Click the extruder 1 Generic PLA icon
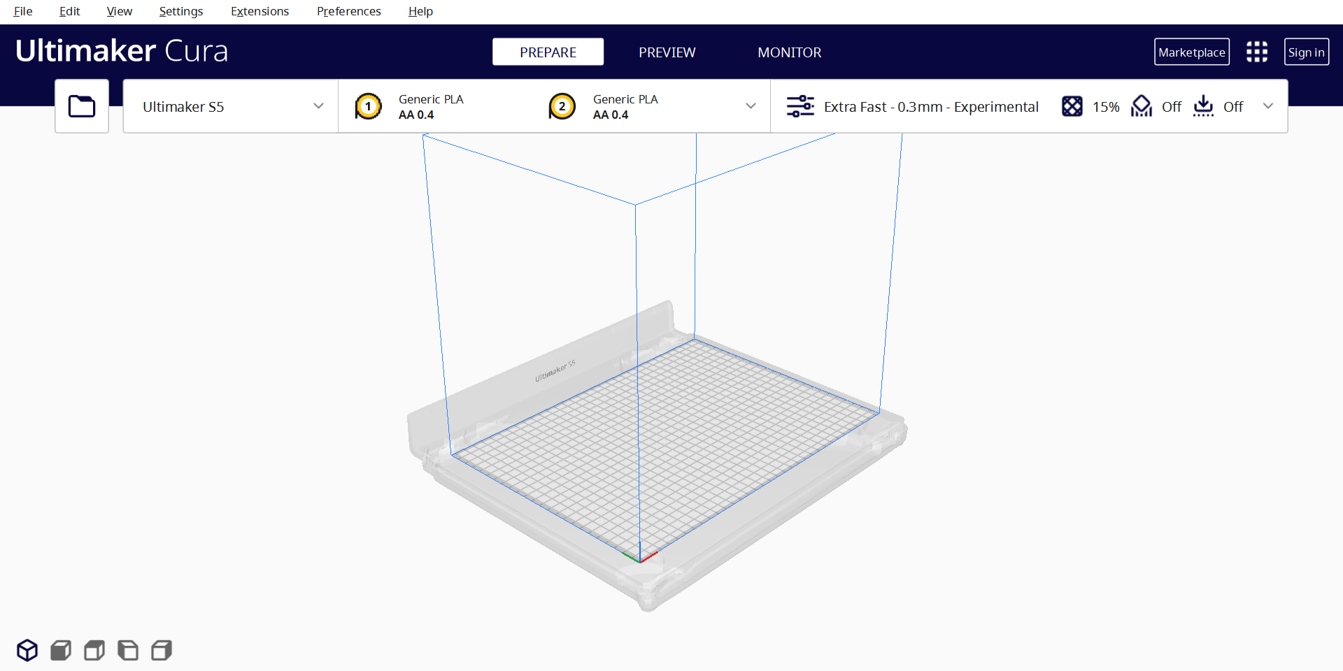The image size is (1343, 671). pos(368,106)
